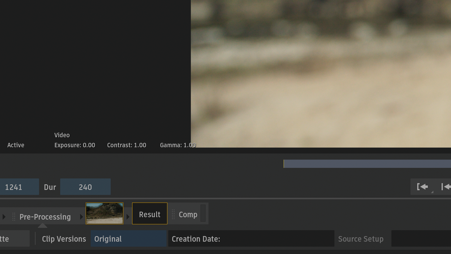
Task: Click the arrow right of Pre-Processing
Action: [x=81, y=217]
